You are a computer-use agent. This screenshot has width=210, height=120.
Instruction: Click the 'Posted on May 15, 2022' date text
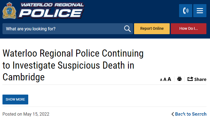[x=26, y=114]
